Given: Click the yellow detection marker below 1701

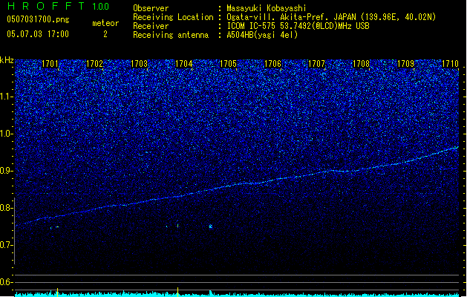Looking at the screenshot, I should coord(57,292).
